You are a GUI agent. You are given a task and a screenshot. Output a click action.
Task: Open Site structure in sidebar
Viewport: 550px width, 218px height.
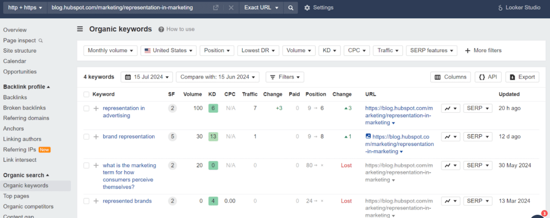click(20, 51)
